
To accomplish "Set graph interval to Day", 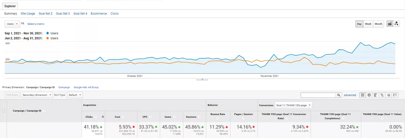I will coord(359,24).
